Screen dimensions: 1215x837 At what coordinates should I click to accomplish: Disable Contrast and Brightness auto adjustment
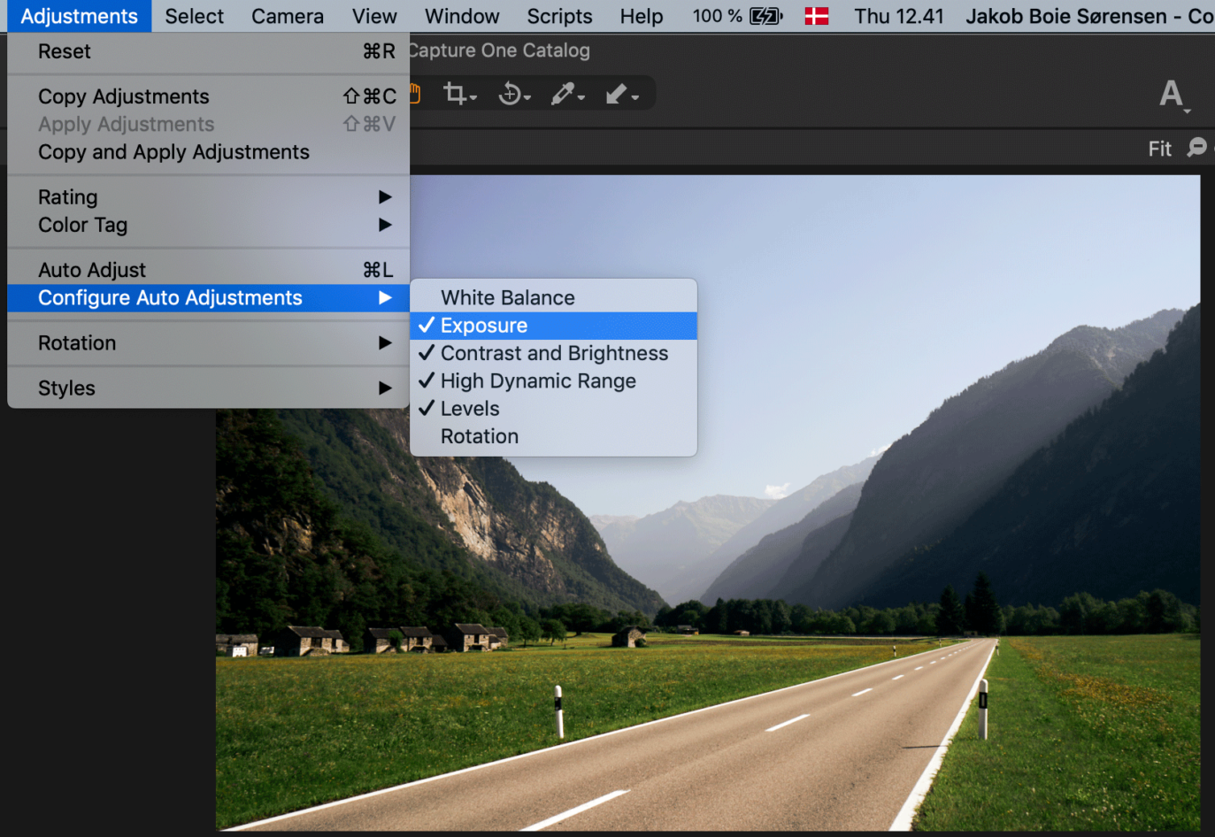coord(554,353)
